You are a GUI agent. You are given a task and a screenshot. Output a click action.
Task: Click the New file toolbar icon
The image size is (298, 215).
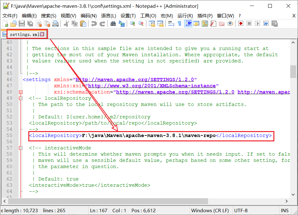pos(5,24)
